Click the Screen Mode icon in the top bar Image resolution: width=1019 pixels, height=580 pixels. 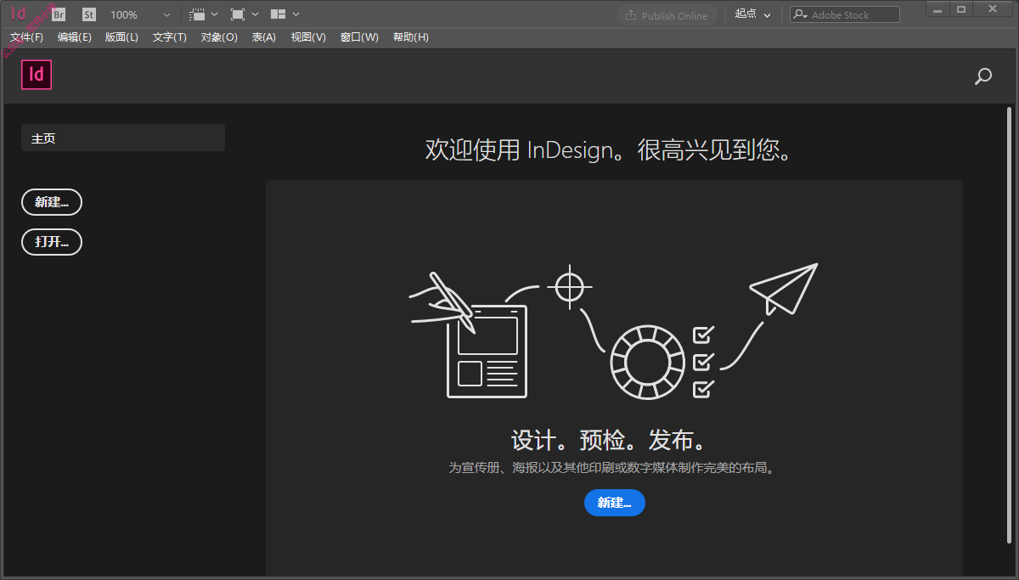[238, 14]
